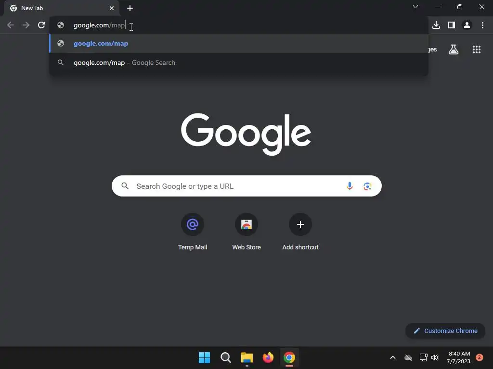Start voice search with the microphone
The height and width of the screenshot is (369, 493).
350,186
